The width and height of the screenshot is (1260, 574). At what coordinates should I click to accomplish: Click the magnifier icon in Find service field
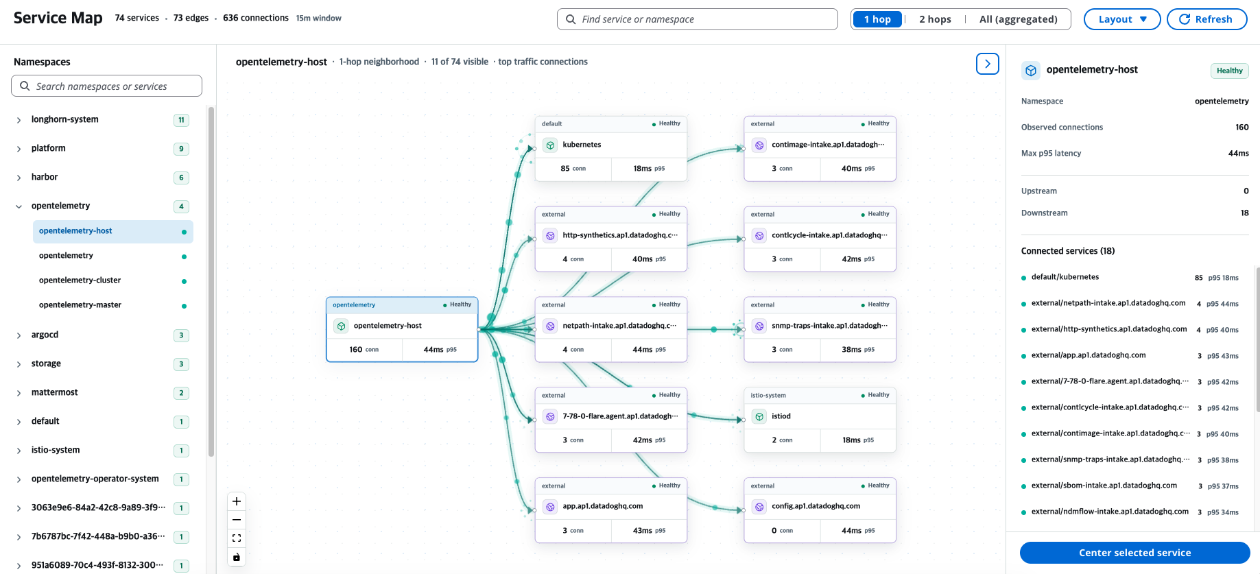click(x=571, y=19)
